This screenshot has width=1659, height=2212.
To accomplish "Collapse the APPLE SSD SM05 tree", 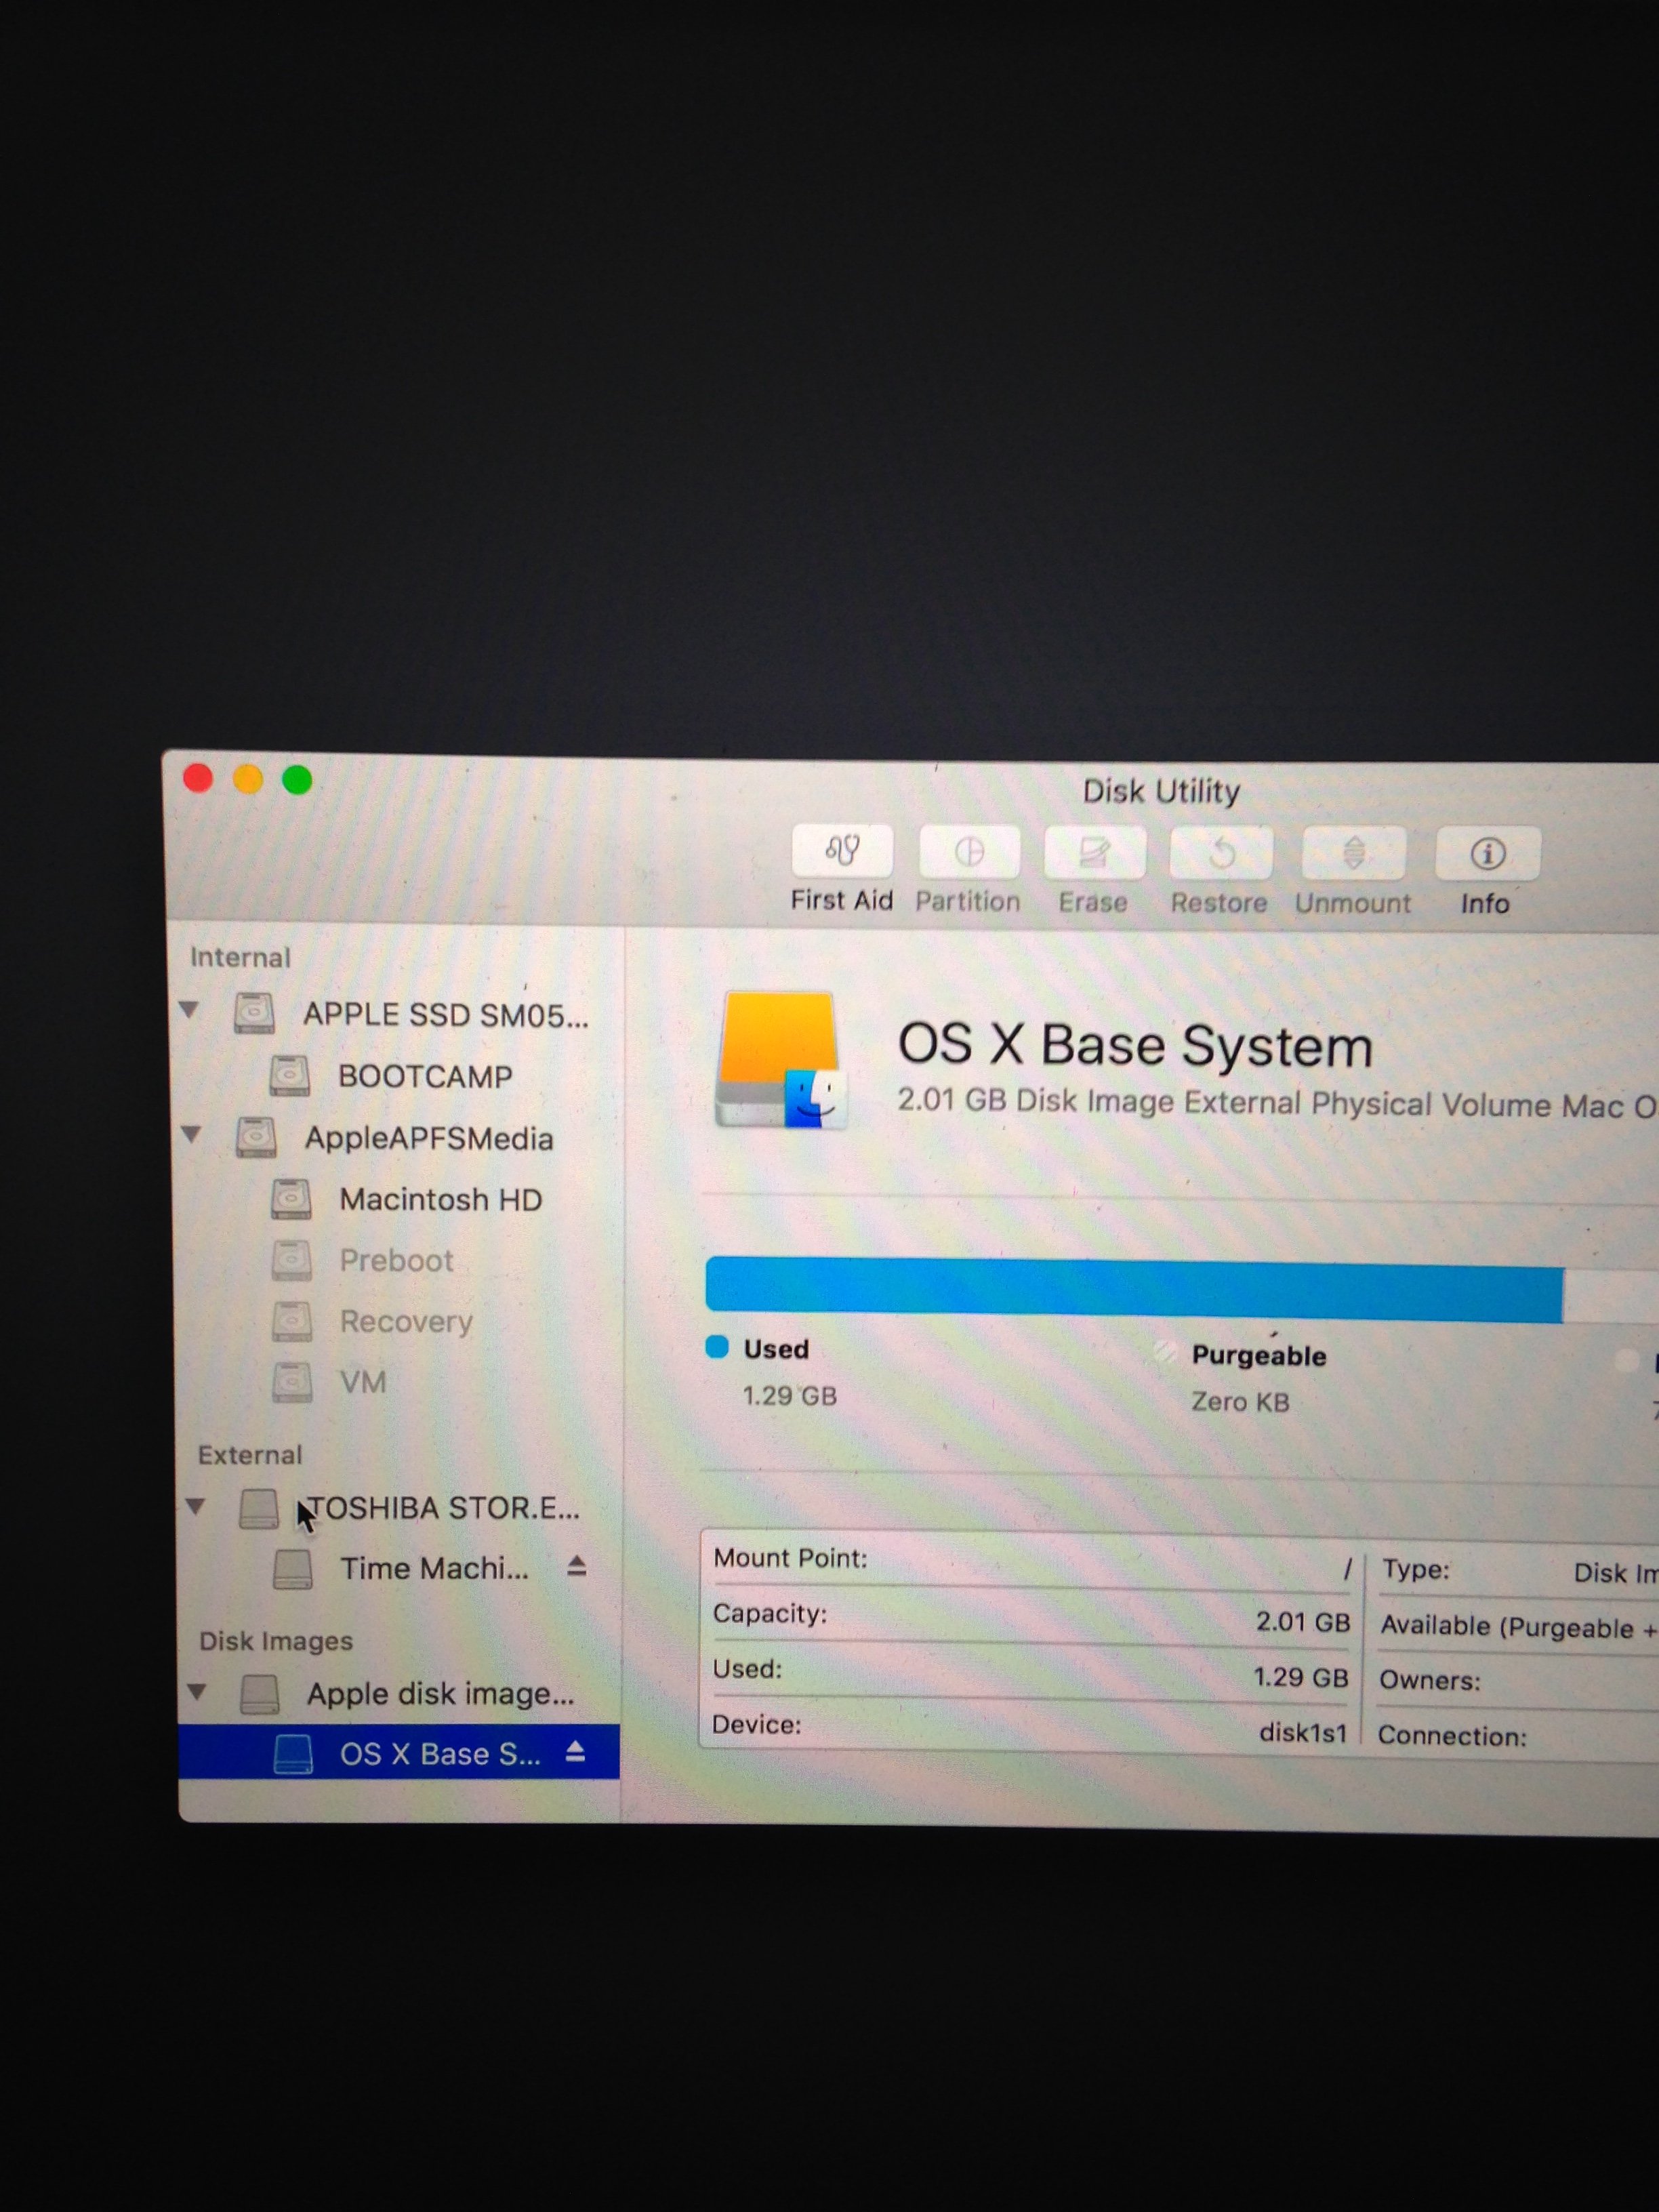I will [189, 1010].
